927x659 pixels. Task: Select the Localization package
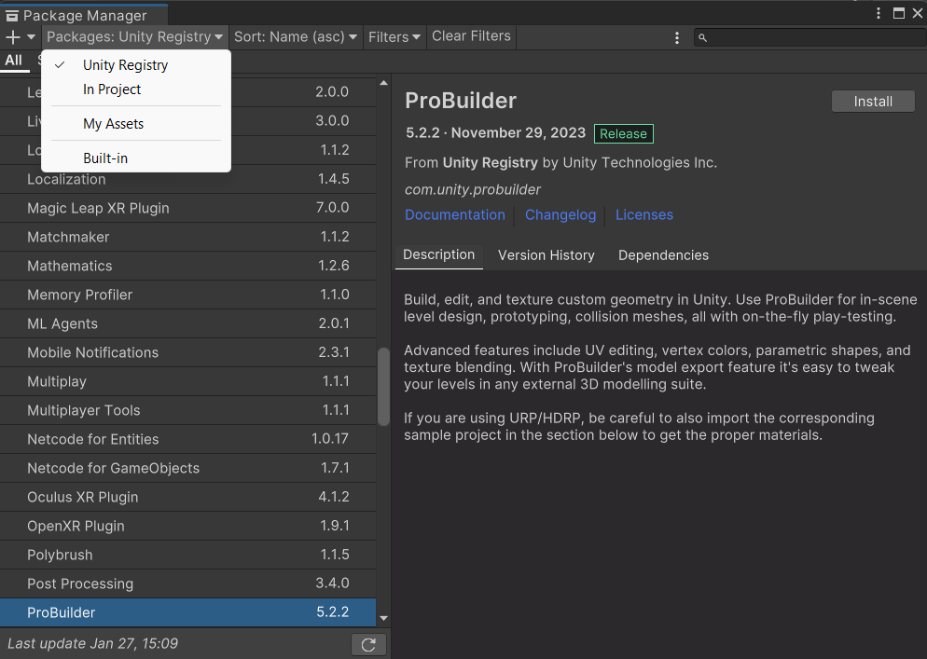188,179
